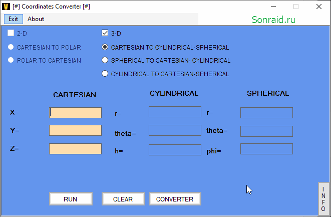Click the Spherical phi field
The width and height of the screenshot is (331, 217).
click(266, 149)
